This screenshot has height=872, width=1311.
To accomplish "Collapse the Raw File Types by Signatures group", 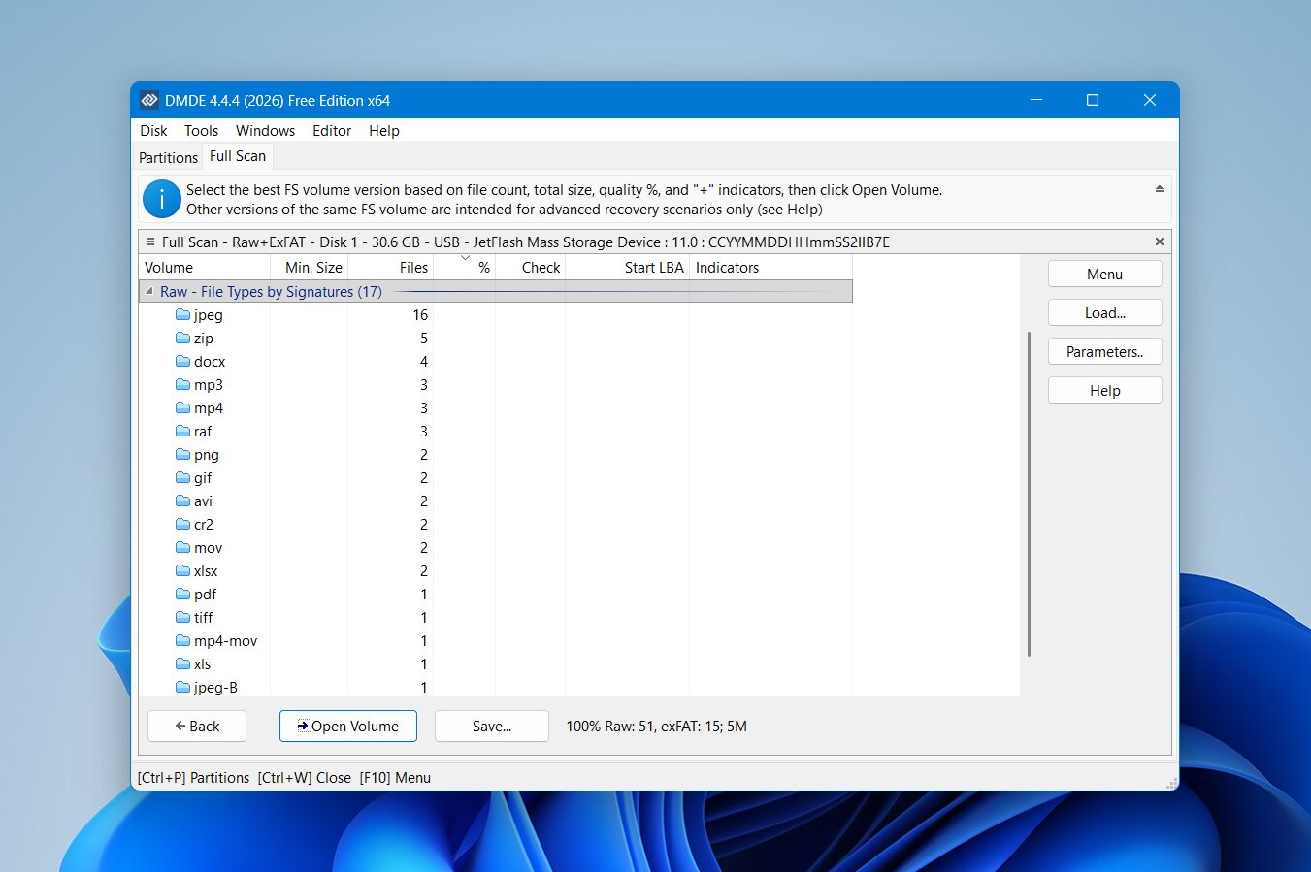I will 148,291.
